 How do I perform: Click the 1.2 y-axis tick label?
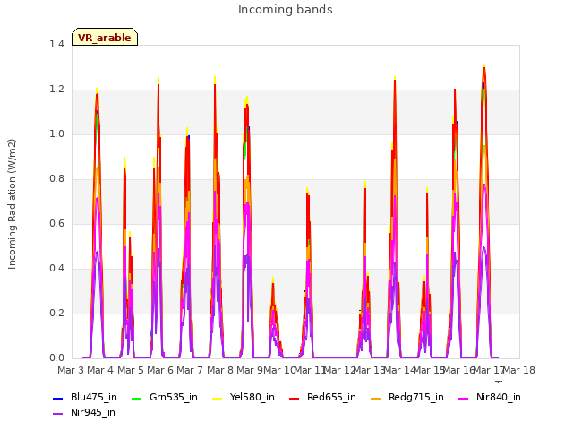coord(56,90)
